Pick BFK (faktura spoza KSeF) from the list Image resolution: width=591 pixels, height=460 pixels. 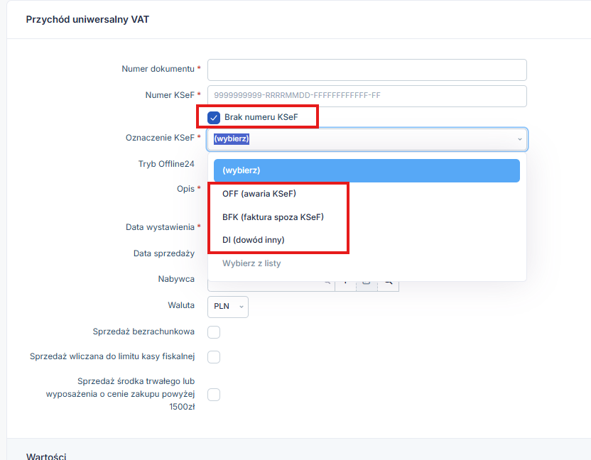point(273,217)
